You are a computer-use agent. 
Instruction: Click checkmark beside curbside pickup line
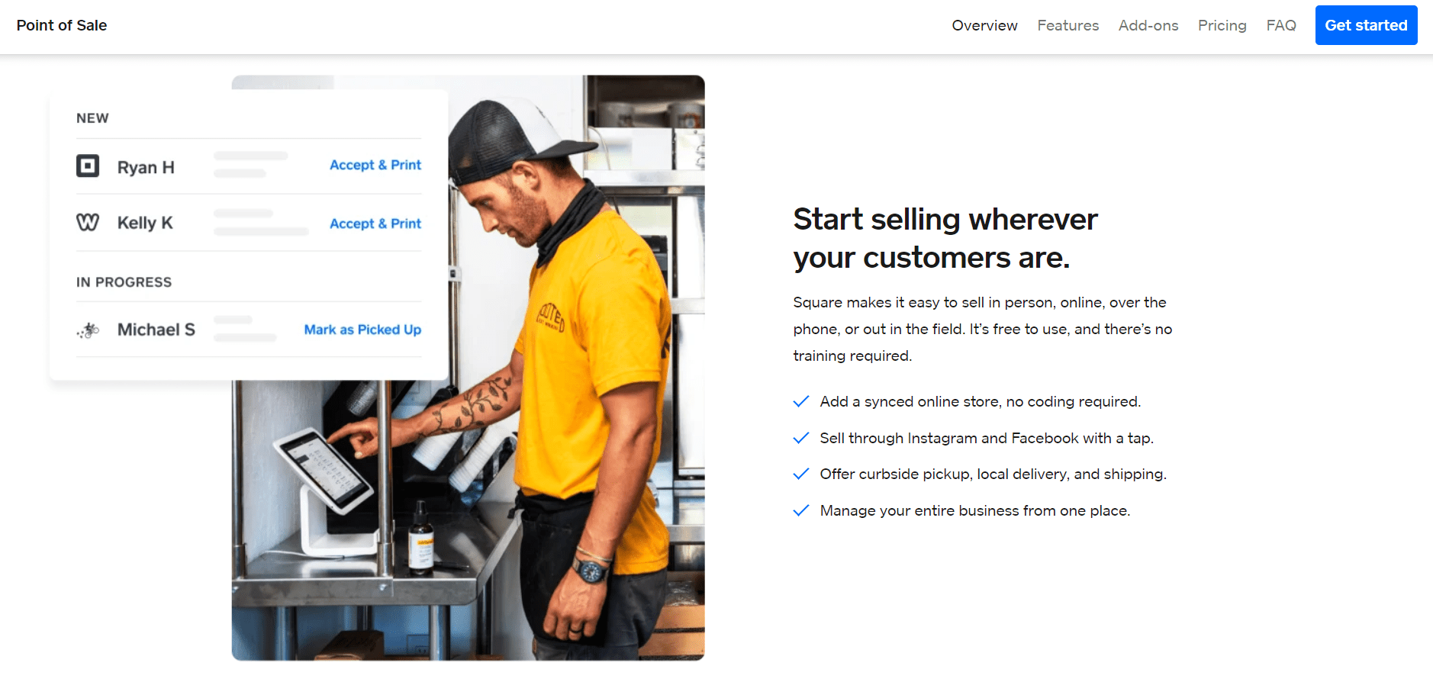(800, 474)
